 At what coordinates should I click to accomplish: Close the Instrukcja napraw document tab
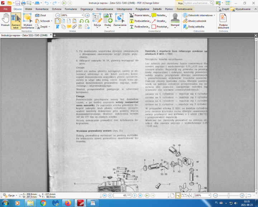pyautogui.click(x=51, y=35)
